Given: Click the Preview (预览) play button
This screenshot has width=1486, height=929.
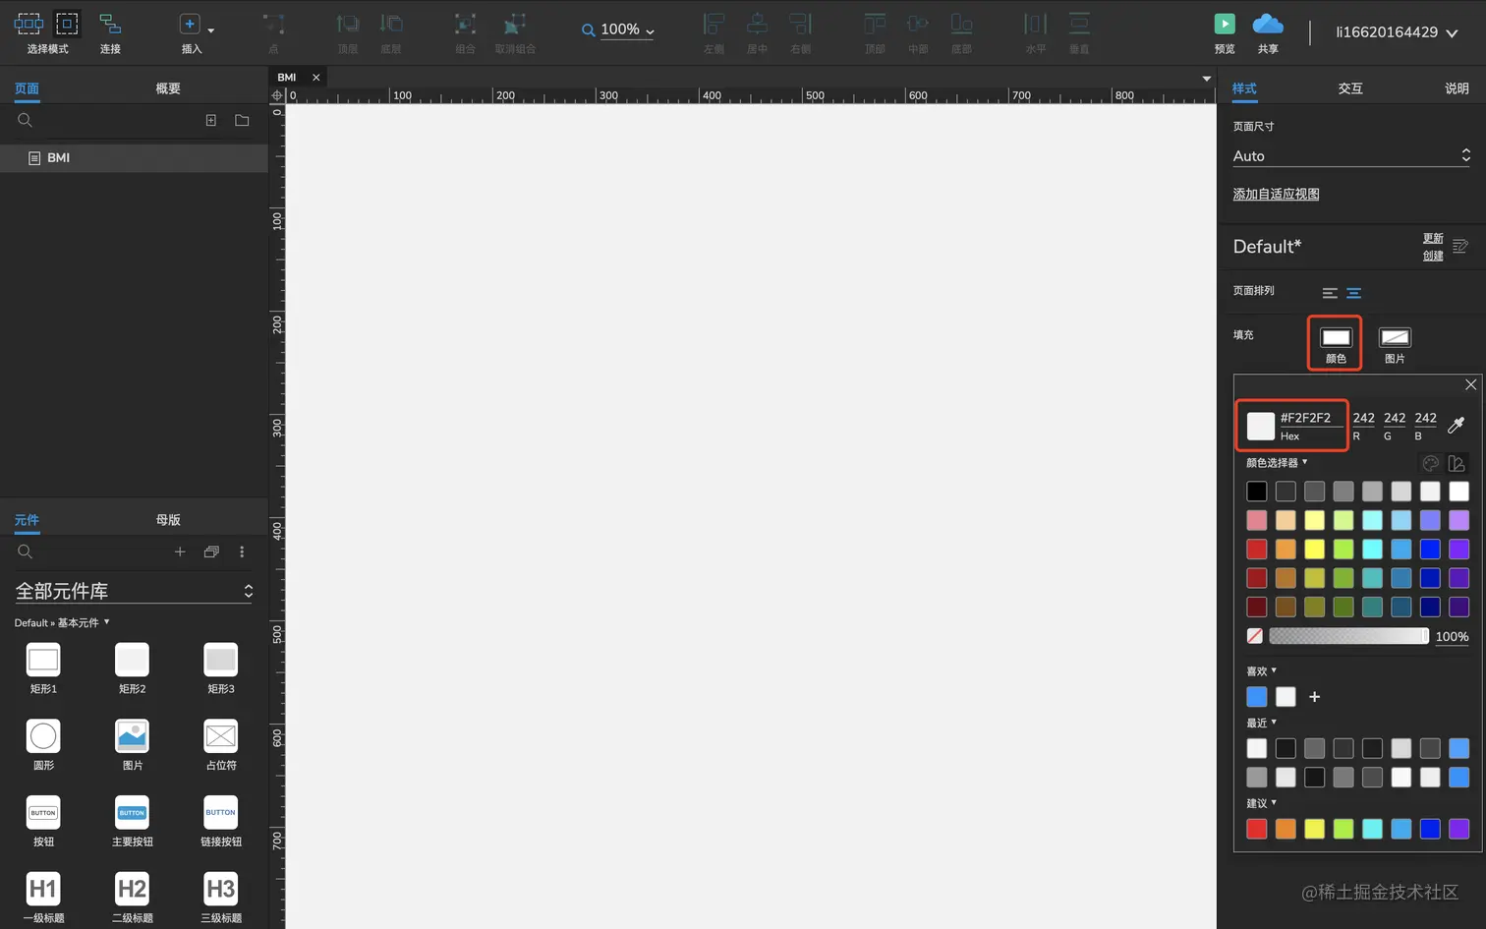Looking at the screenshot, I should [x=1225, y=24].
